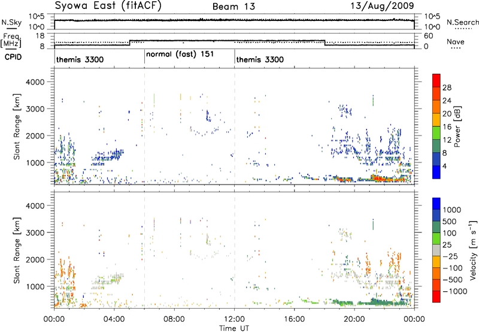Click the 'CPID' row label
479x332 pixels.
[13, 57]
